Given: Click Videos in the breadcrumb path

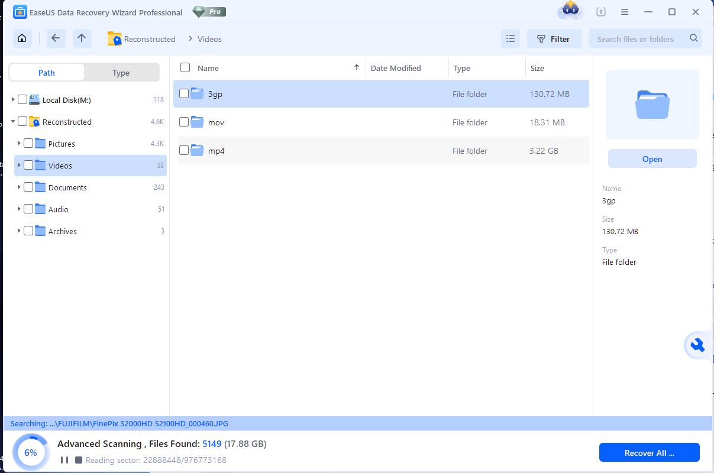Looking at the screenshot, I should pos(209,39).
